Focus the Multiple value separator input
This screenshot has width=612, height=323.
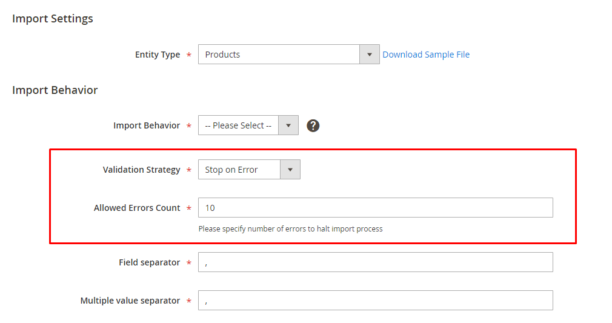pos(375,301)
